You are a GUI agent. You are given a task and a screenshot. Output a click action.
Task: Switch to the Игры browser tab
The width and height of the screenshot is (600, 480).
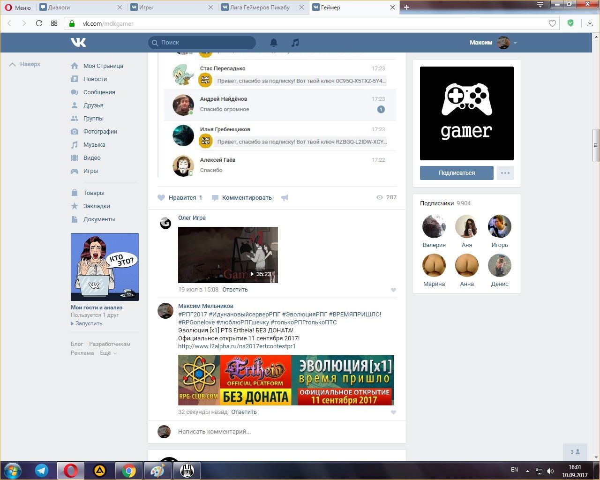pyautogui.click(x=172, y=7)
